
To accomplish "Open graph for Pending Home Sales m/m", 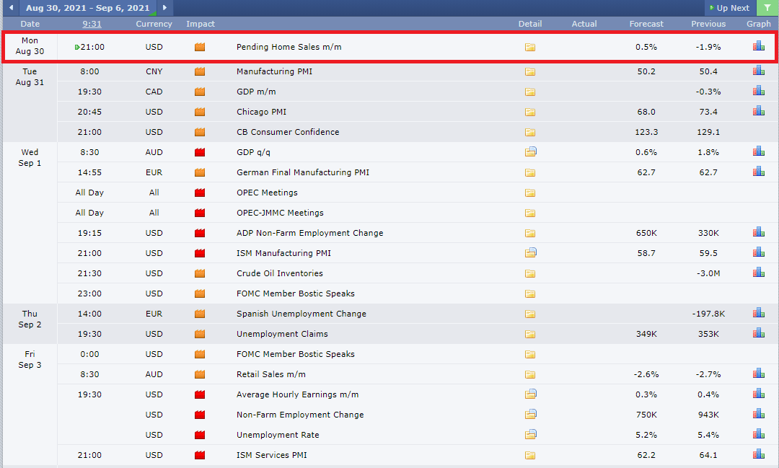I will 759,46.
